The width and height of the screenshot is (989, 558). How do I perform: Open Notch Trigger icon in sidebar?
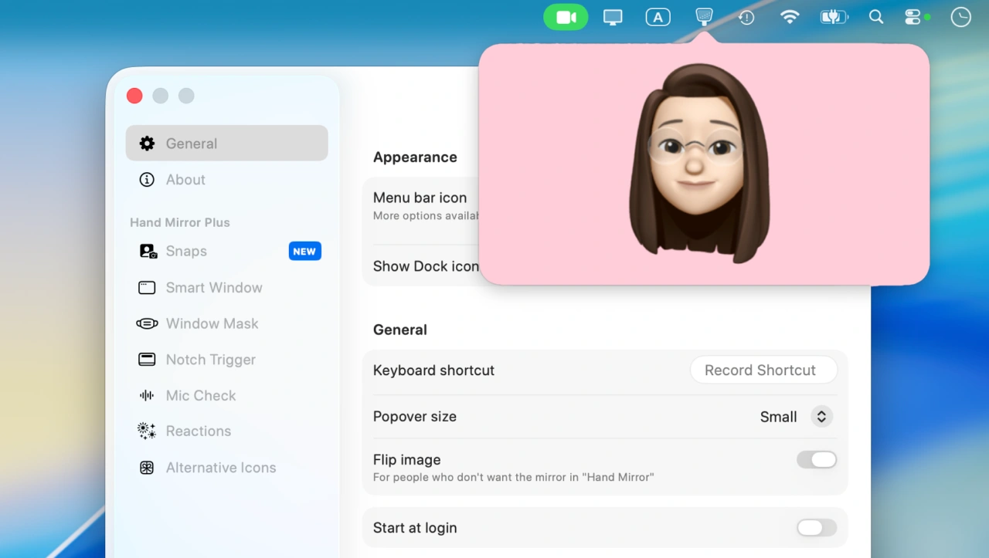click(x=147, y=360)
